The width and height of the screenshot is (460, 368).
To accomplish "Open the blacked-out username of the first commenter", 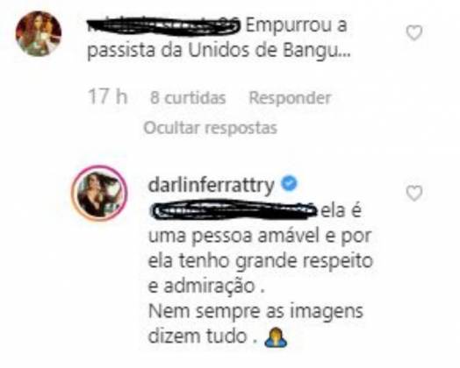I will pyautogui.click(x=164, y=25).
